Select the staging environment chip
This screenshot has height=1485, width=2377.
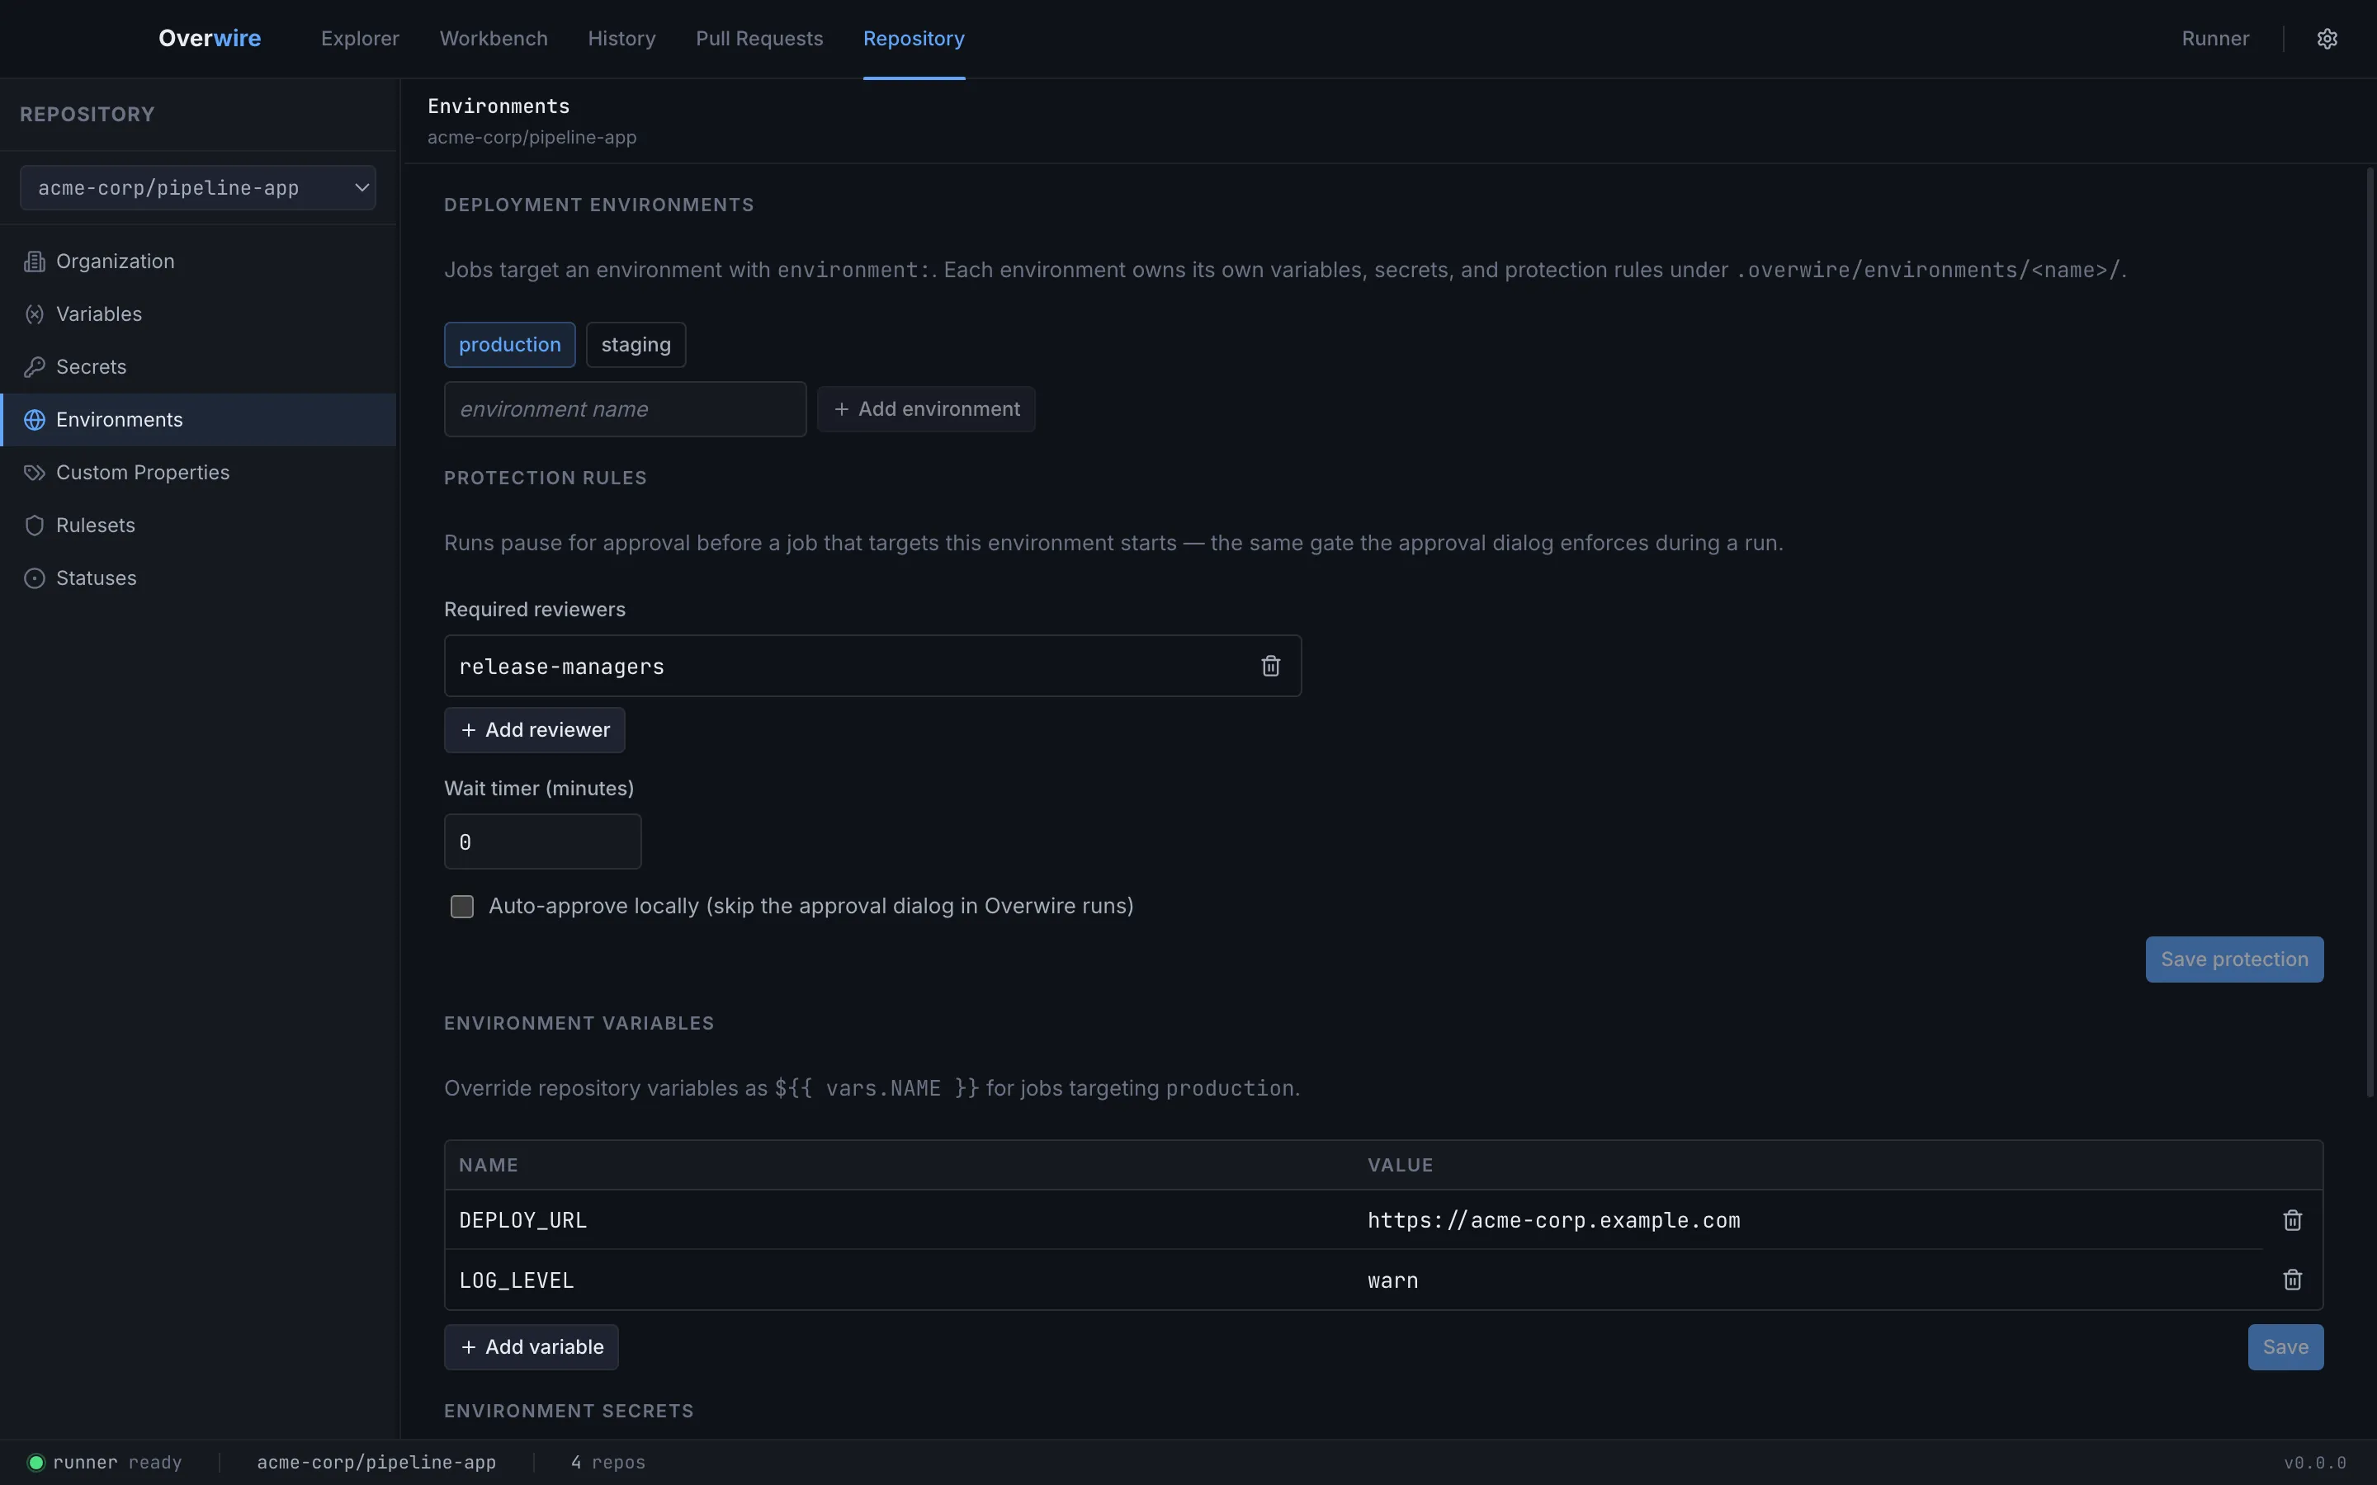click(x=636, y=345)
